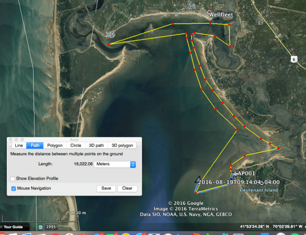Viewport: 306px width, 235px height.
Task: Open the Meters unit dropdown
Action: coord(115,164)
